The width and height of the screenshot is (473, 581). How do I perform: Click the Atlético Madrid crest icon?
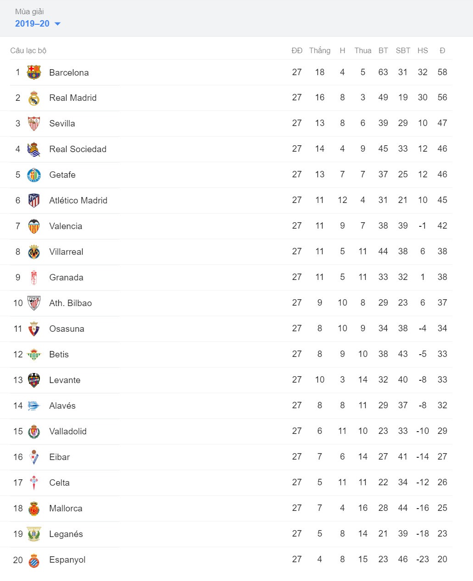point(34,201)
